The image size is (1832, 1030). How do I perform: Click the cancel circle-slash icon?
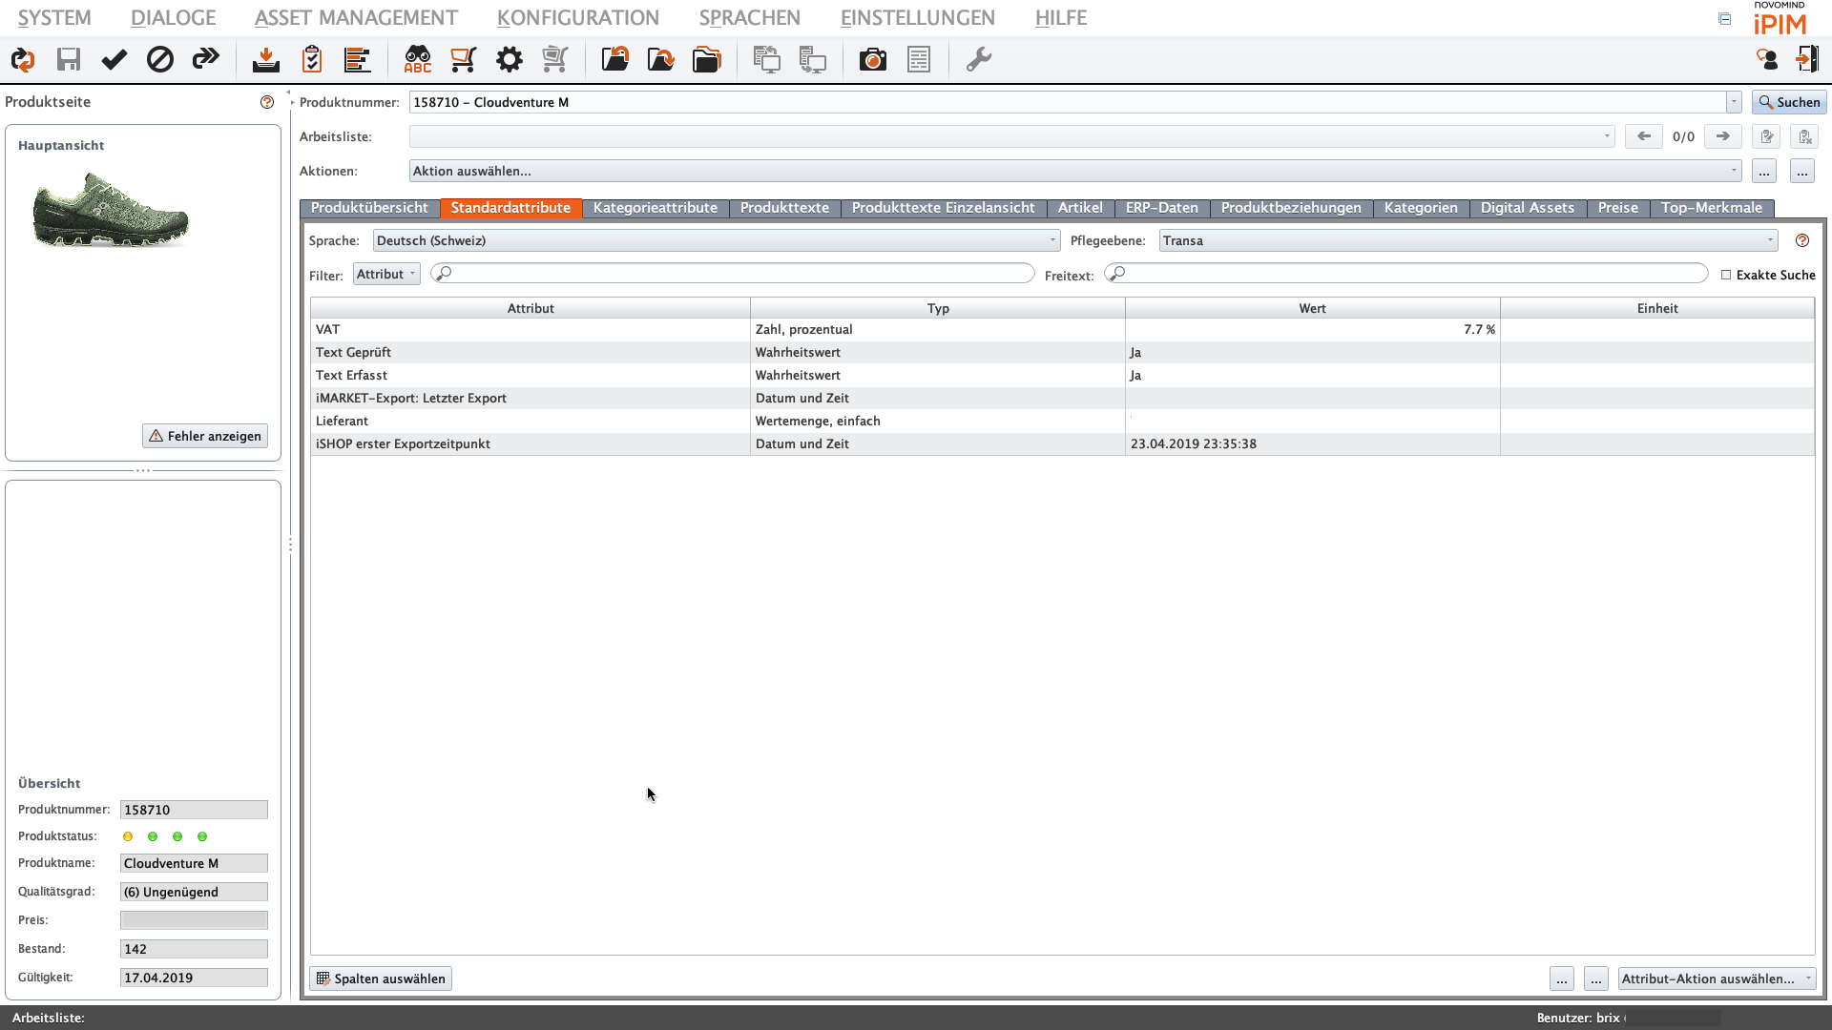160,60
